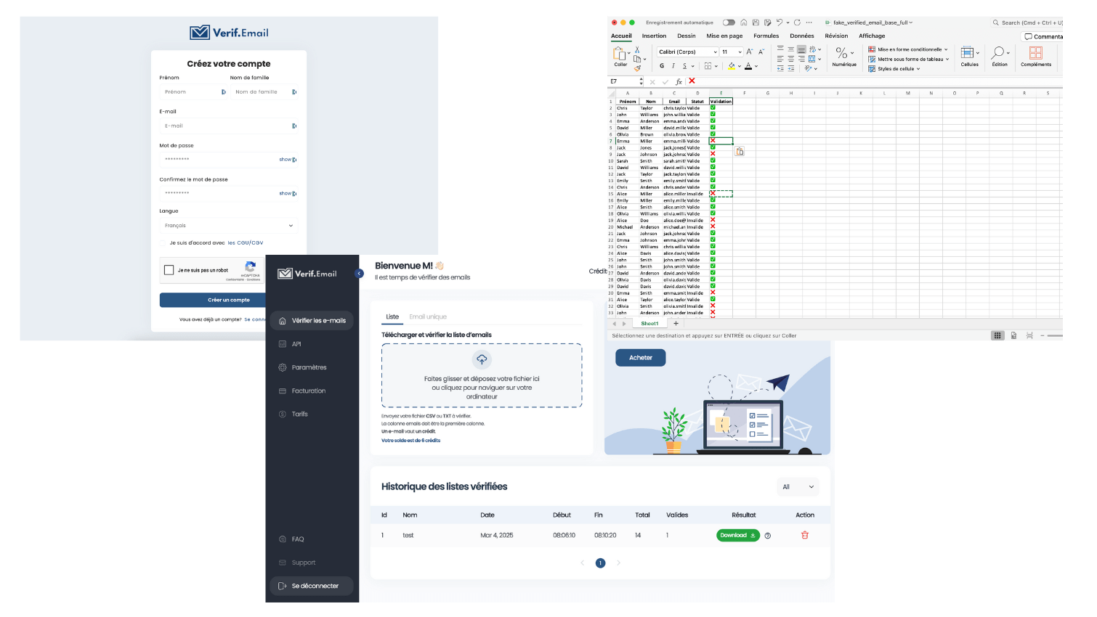
Task: Open the Commentaires button in Excel
Action: point(1043,37)
